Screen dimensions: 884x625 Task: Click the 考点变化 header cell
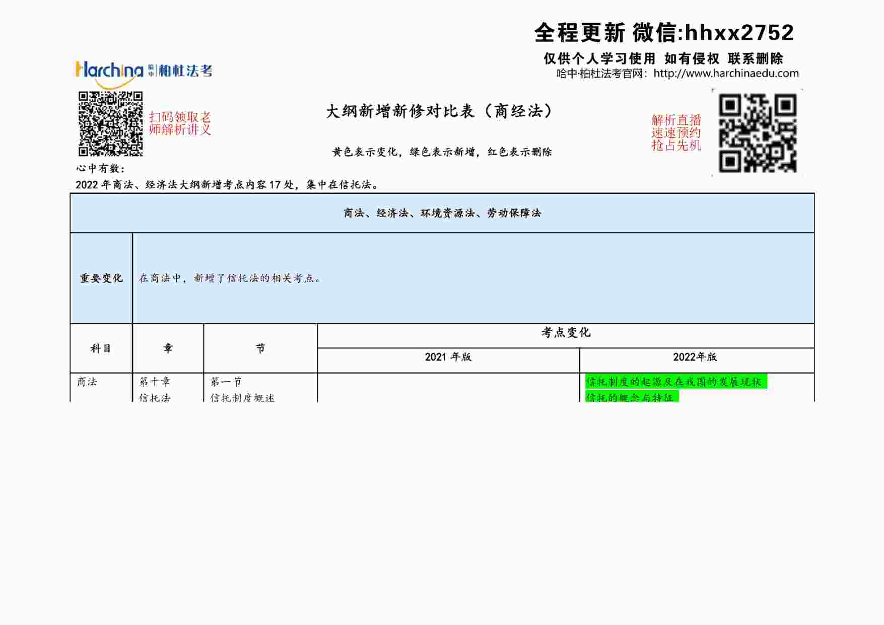(566, 335)
